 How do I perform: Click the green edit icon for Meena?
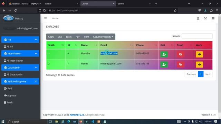[164, 64]
